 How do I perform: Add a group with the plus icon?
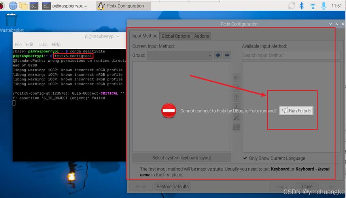pyautogui.click(x=218, y=55)
